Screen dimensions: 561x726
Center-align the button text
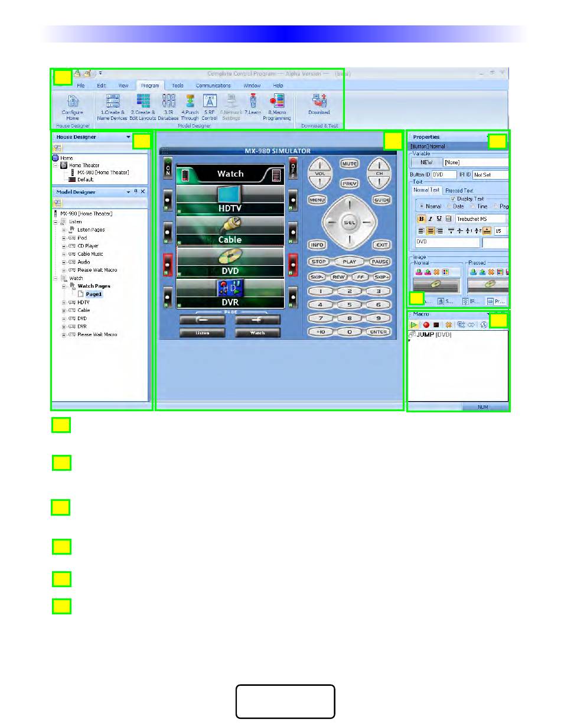click(430, 231)
